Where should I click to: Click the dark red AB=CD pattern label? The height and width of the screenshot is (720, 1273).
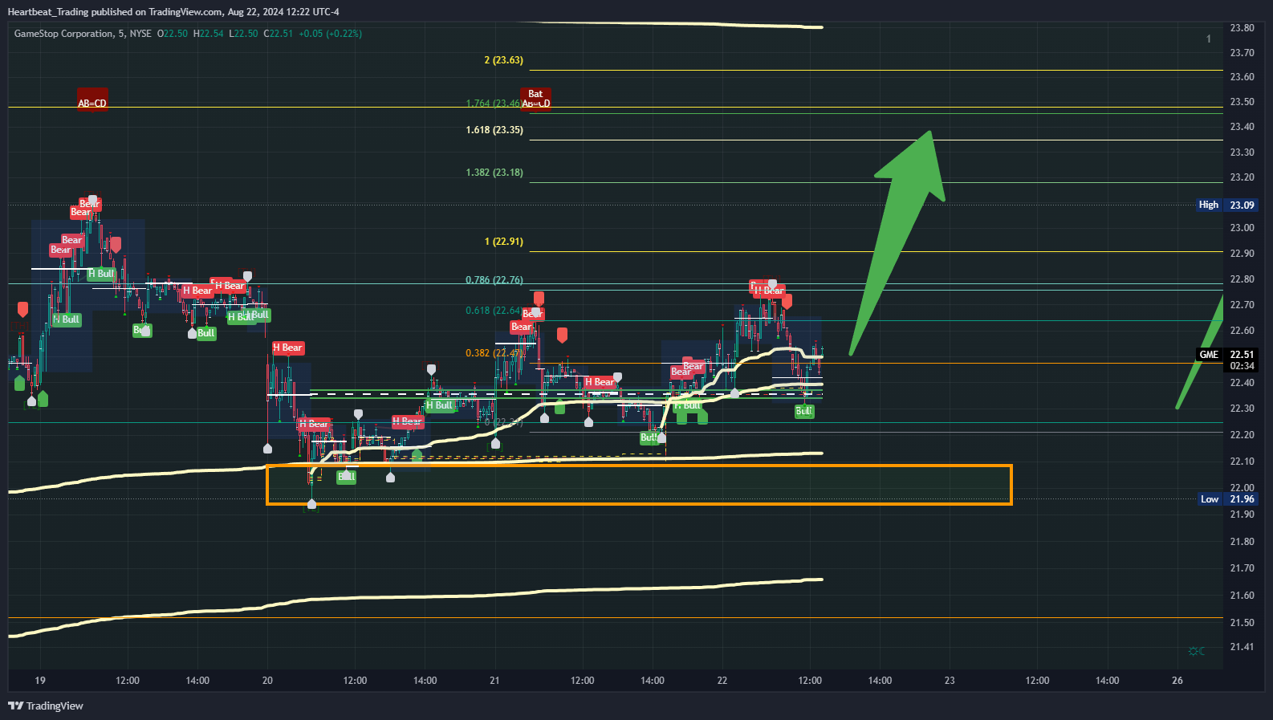[92, 100]
